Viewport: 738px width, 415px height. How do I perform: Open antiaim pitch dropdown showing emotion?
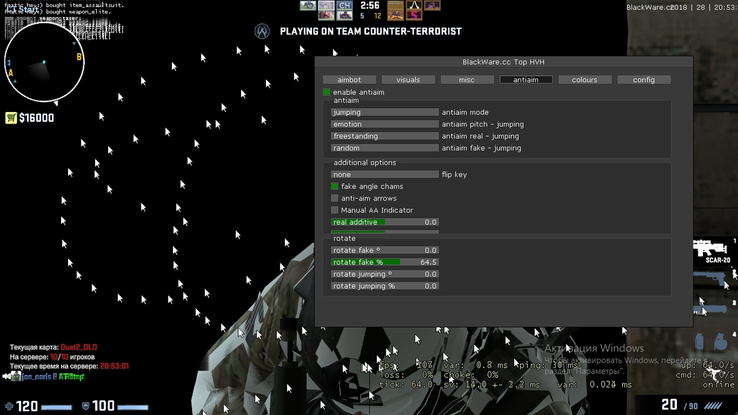point(385,124)
